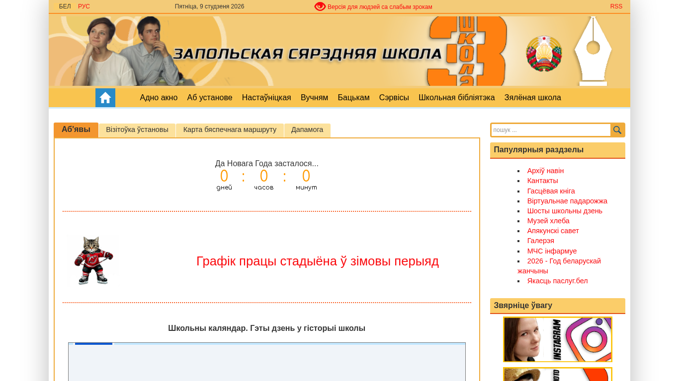Switch to Візітоўка ўстановы tab

click(137, 130)
